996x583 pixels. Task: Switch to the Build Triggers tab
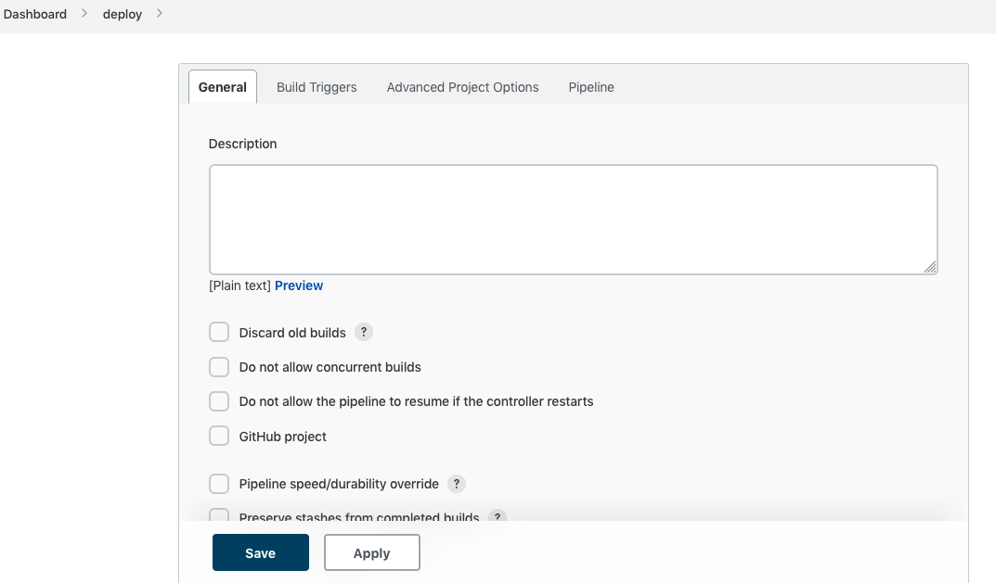317,87
